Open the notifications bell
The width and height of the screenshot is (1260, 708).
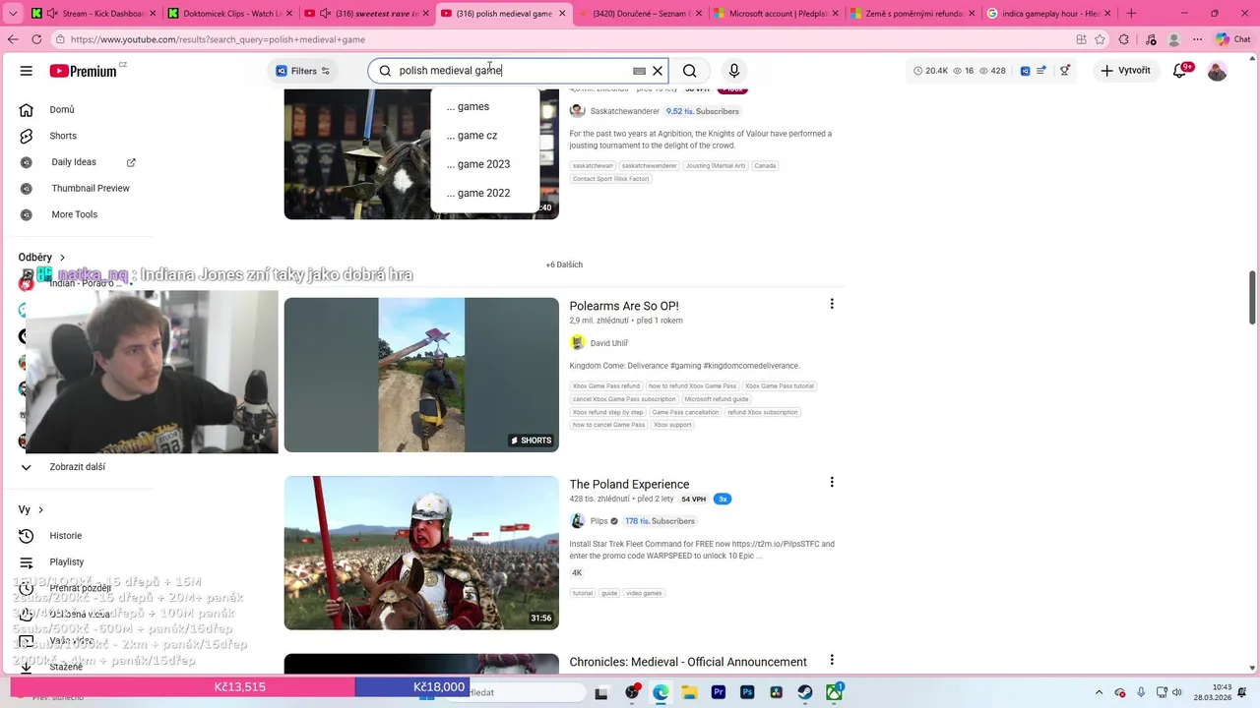[1180, 71]
